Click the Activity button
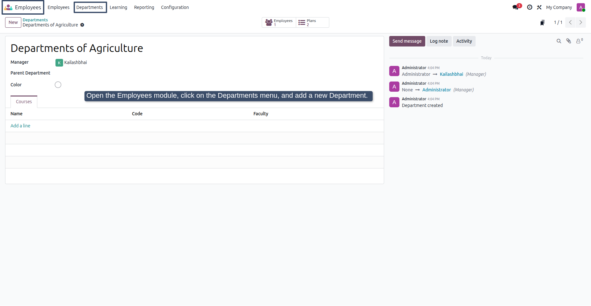 pos(464,41)
